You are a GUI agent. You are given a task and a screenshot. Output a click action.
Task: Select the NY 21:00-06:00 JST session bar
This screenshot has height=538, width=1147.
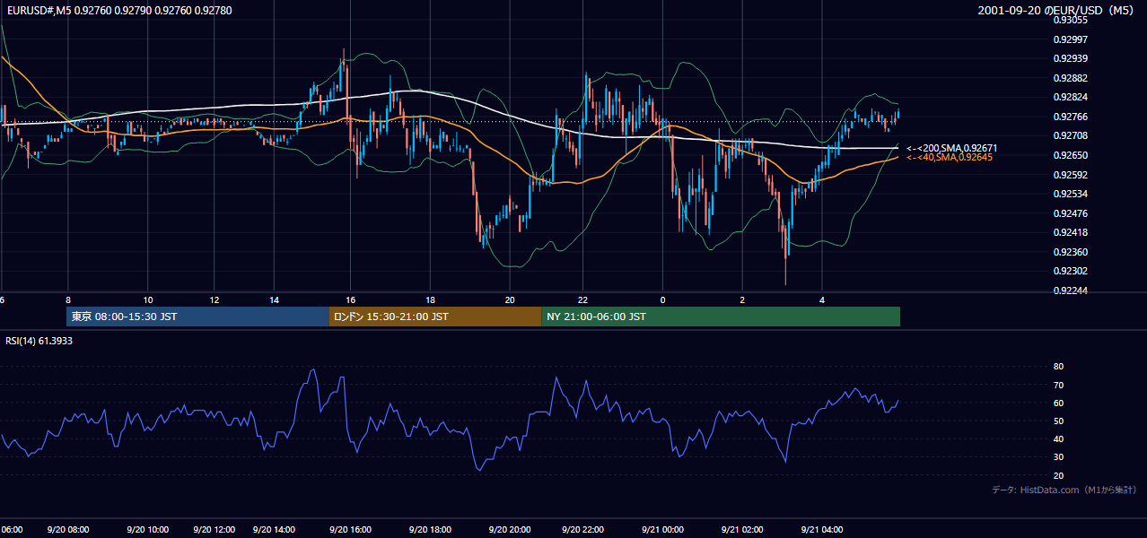(721, 317)
